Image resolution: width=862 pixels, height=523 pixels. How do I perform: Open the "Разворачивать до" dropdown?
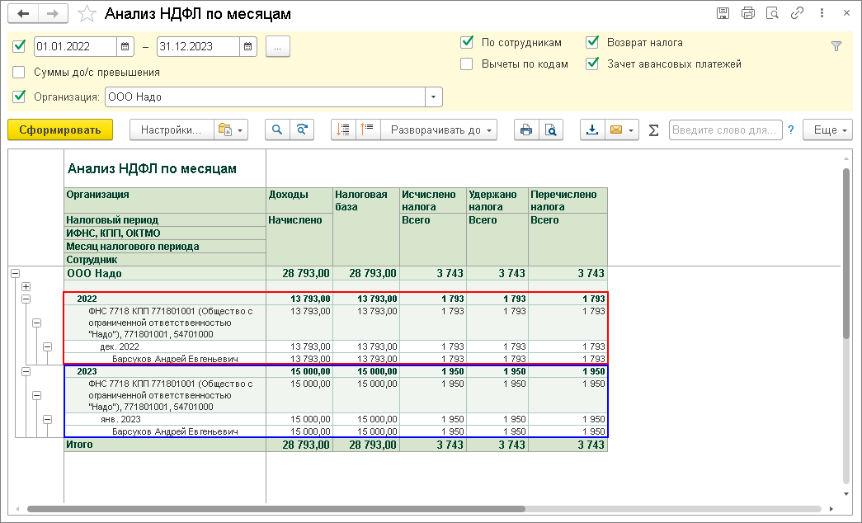(440, 130)
